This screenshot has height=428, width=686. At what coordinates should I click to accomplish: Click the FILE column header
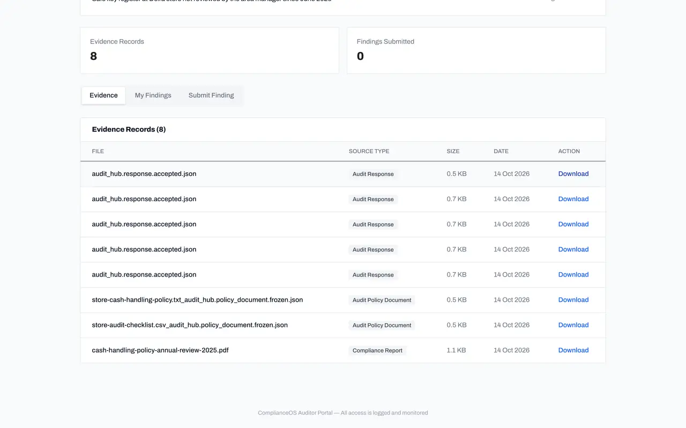click(x=98, y=151)
